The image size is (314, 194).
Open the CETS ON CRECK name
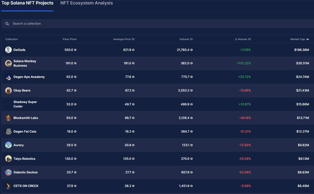tap(26, 186)
